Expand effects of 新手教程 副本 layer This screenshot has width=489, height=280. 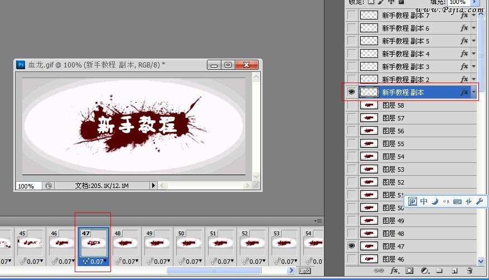coord(474,92)
